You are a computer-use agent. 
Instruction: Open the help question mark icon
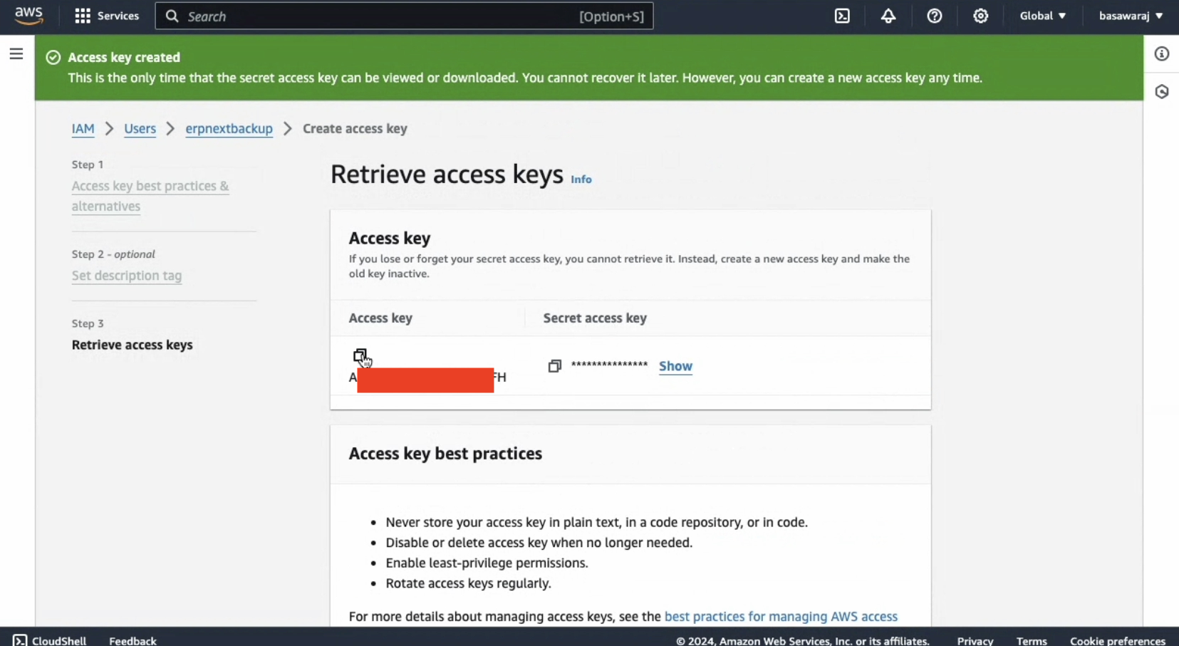pos(935,16)
